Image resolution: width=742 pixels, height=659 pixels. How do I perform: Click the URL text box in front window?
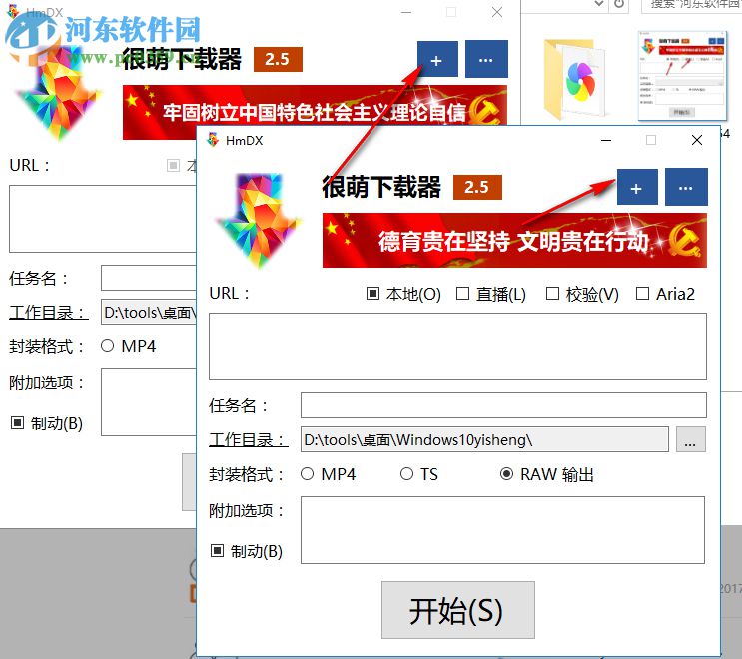point(457,346)
